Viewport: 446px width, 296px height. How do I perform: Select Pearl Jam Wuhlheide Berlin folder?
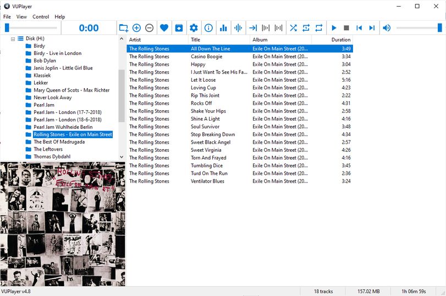[x=63, y=127]
